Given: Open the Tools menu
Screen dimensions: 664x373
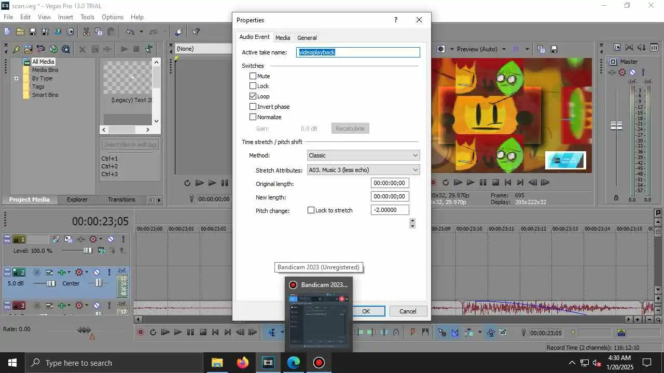Looking at the screenshot, I should tap(87, 17).
